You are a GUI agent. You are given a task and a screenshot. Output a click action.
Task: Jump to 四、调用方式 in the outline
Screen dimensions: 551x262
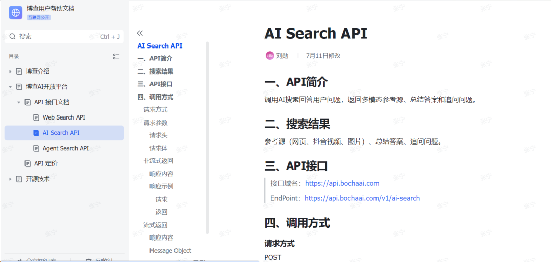point(155,97)
